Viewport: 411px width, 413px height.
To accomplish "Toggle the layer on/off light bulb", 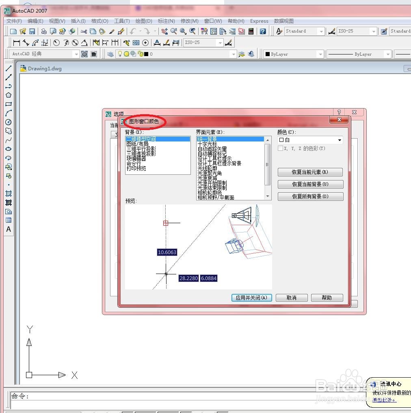I will 120,54.
